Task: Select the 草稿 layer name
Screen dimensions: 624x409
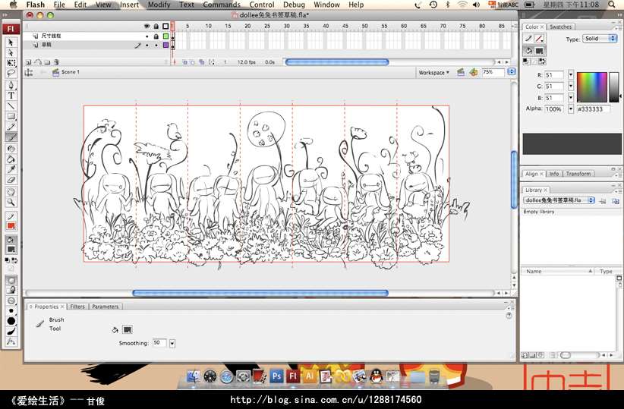Action: (x=46, y=45)
